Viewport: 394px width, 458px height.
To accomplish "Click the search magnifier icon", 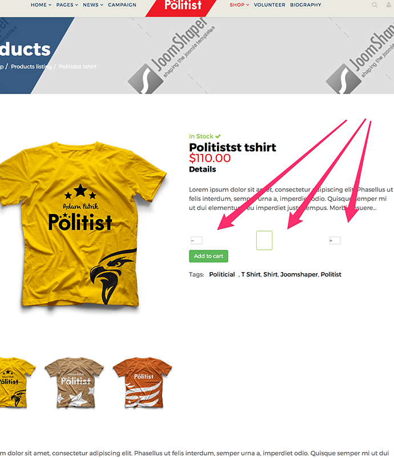I will point(375,5).
